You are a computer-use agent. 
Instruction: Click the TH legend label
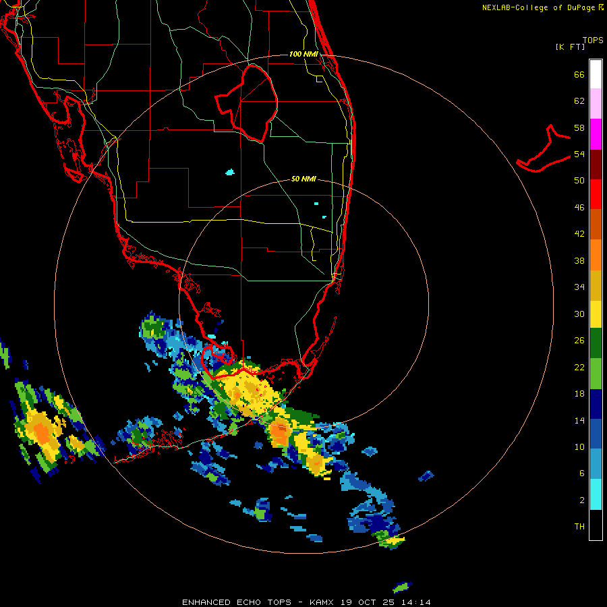tap(579, 527)
